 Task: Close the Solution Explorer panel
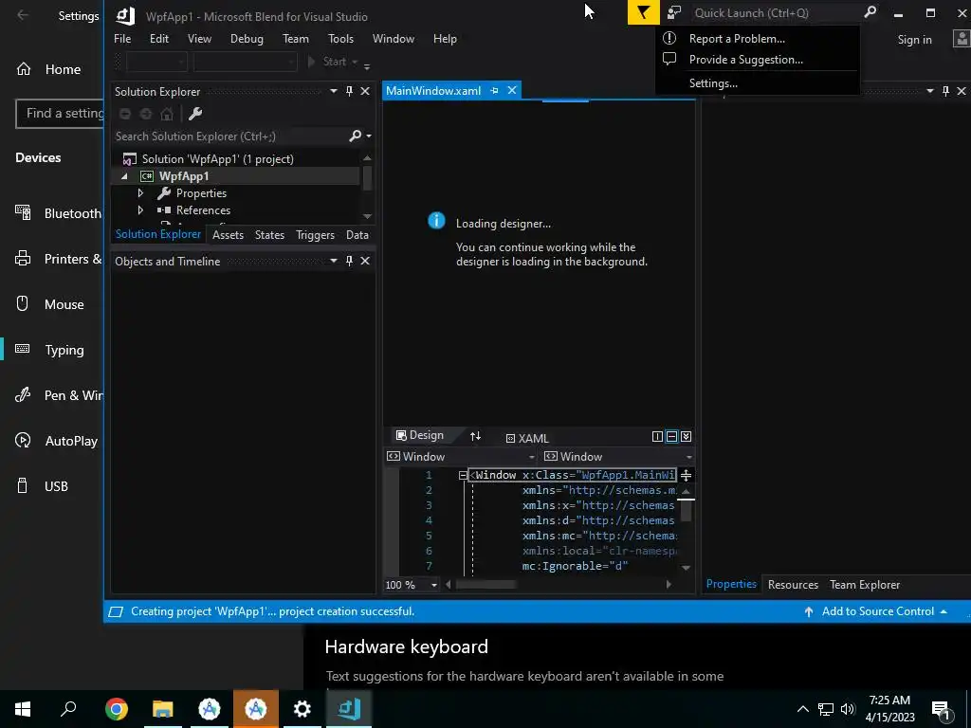(x=365, y=91)
